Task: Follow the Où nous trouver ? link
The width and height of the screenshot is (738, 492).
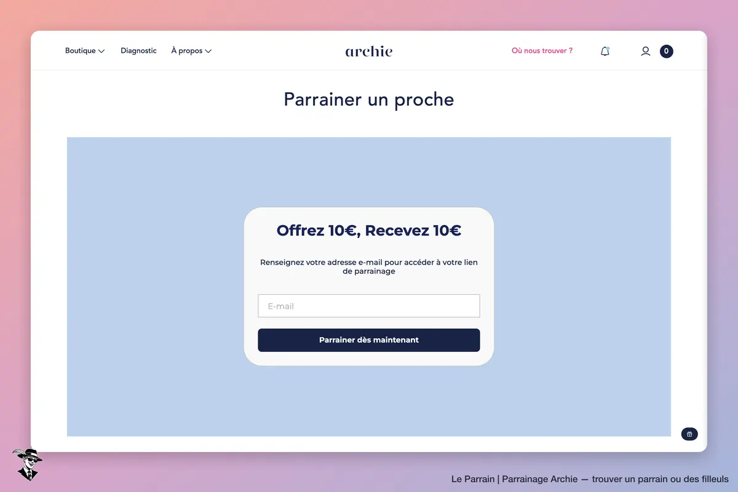Action: click(542, 51)
